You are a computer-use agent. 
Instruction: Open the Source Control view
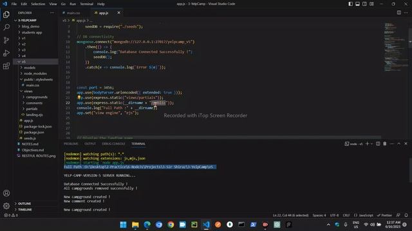coord(6,40)
